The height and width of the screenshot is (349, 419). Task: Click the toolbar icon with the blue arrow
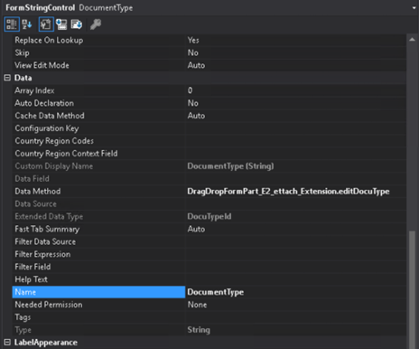(x=77, y=24)
